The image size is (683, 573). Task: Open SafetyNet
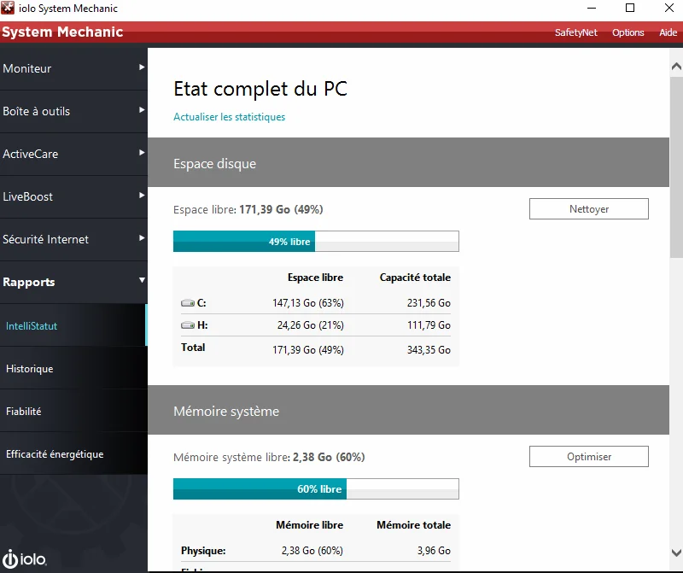click(575, 32)
